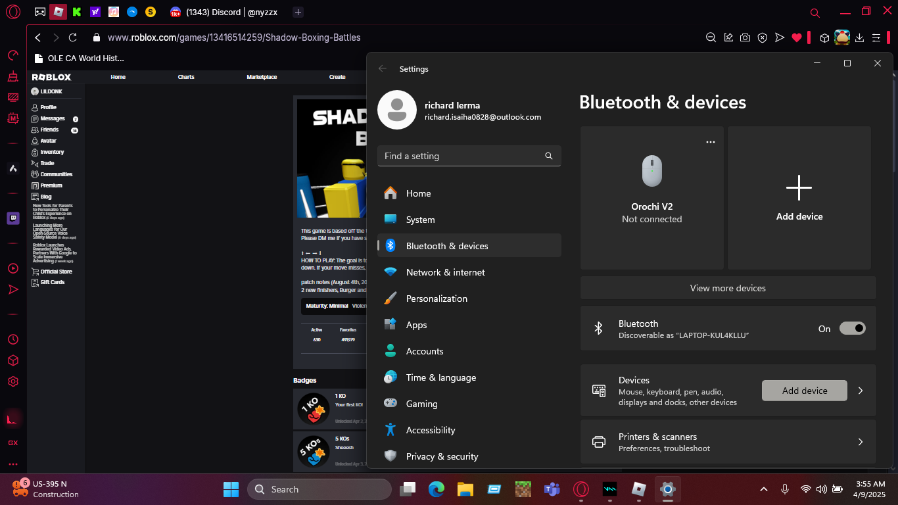
Task: Select the pinned Roblox tab icon
Action: point(59,12)
